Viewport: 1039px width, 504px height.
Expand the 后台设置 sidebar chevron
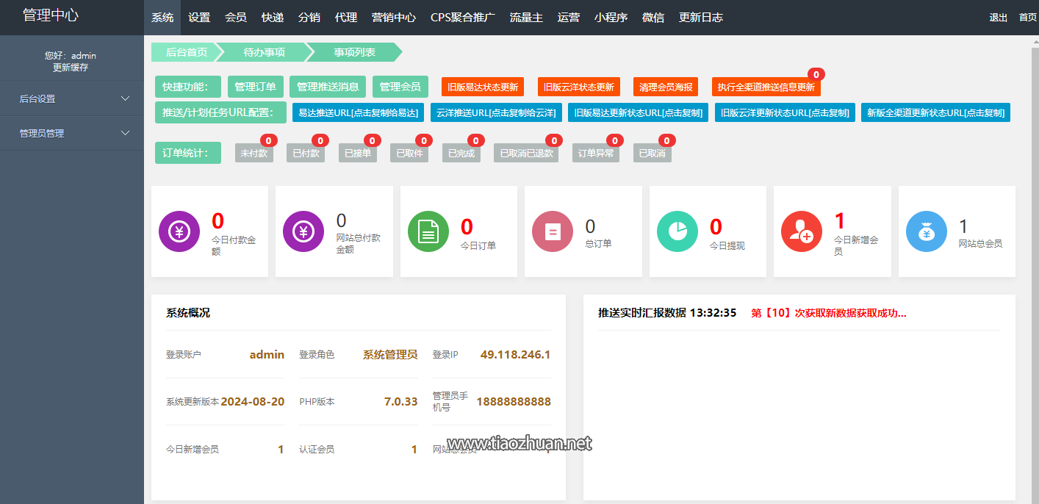coord(125,98)
